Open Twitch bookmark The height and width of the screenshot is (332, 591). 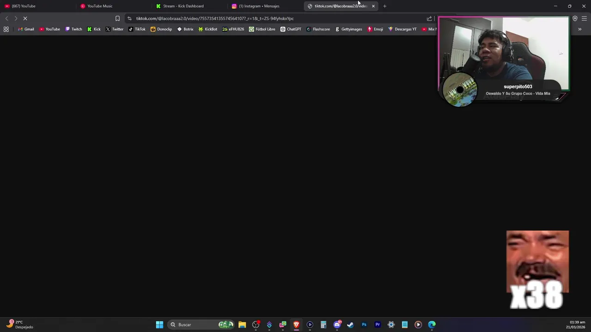coord(73,29)
